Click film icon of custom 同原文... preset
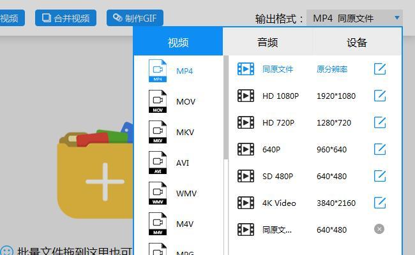Image resolution: width=415 pixels, height=255 pixels. click(246, 229)
